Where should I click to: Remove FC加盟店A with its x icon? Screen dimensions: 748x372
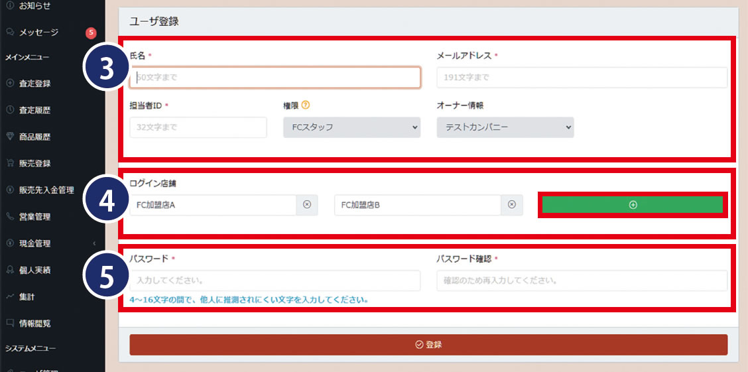tap(307, 206)
